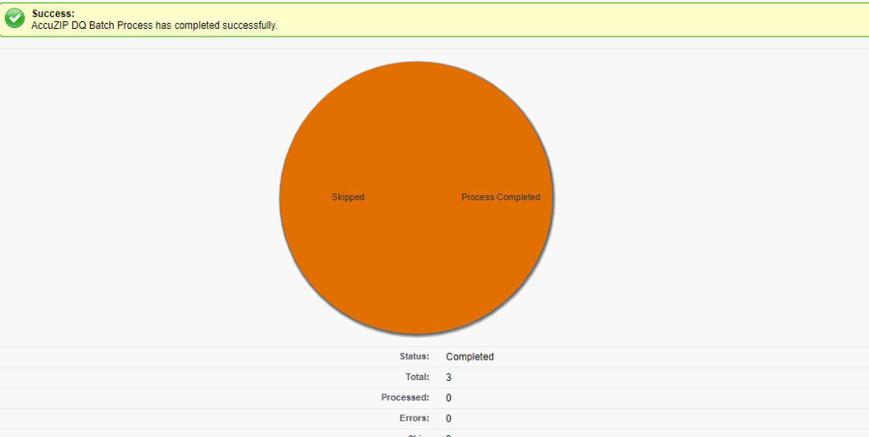Image resolution: width=869 pixels, height=437 pixels.
Task: Click the 'Errors:' field label
Action: (x=414, y=418)
